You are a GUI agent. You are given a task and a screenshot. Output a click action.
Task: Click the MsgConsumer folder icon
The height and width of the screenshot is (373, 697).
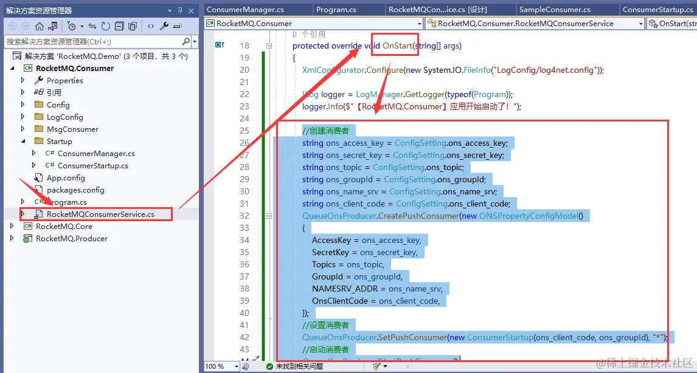click(x=39, y=129)
